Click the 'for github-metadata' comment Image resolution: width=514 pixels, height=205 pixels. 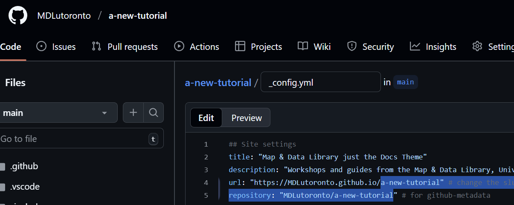pos(446,195)
